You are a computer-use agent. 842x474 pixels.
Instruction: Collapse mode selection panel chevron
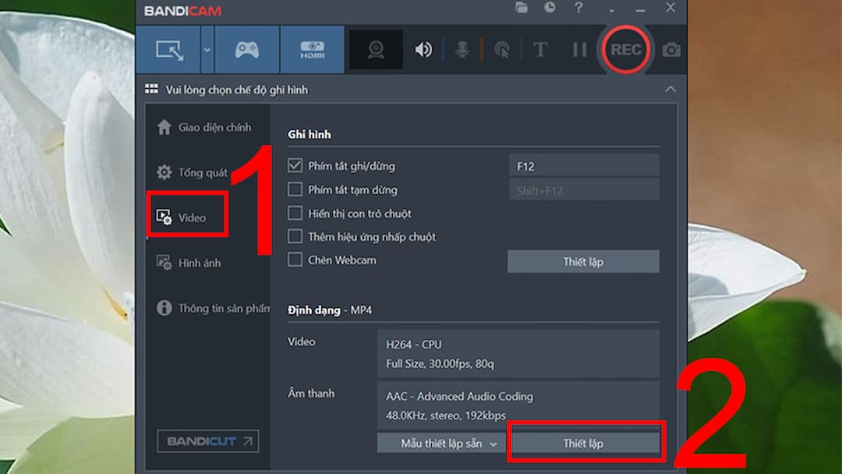[x=670, y=89]
